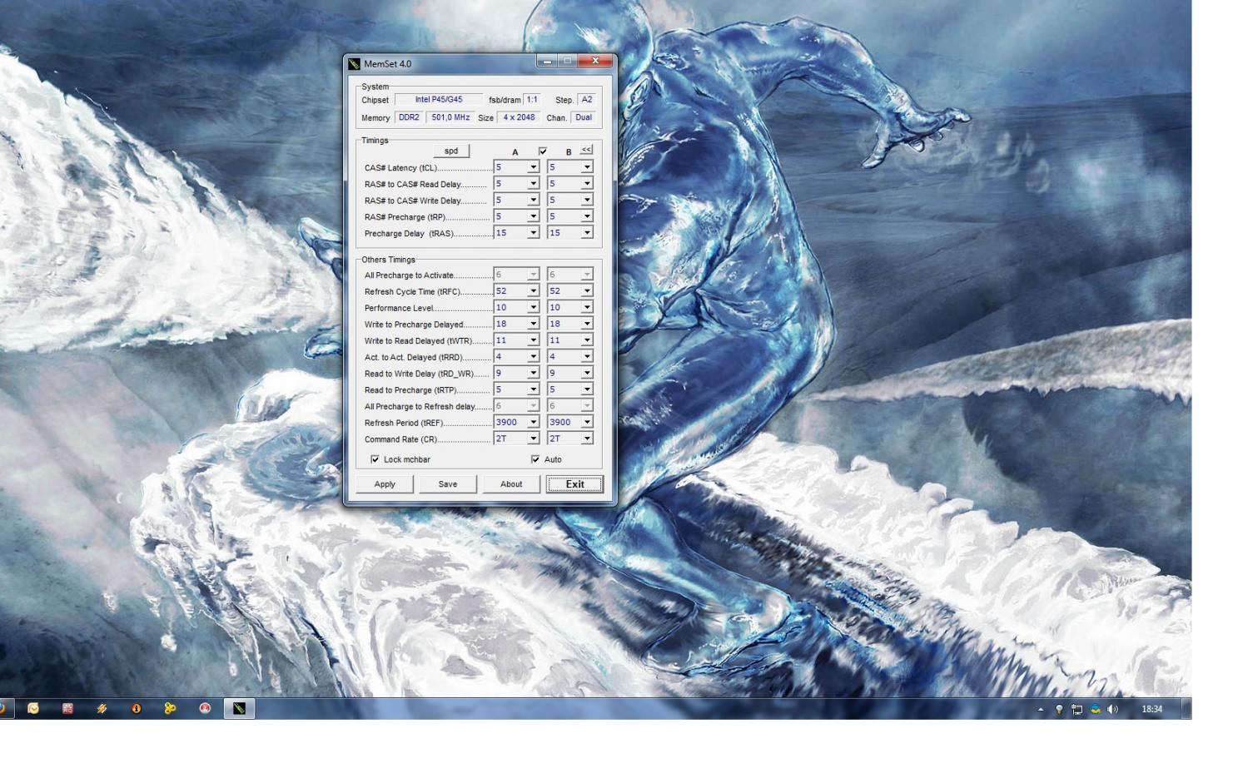Open the About dialog
The image size is (1253, 783).
[511, 484]
